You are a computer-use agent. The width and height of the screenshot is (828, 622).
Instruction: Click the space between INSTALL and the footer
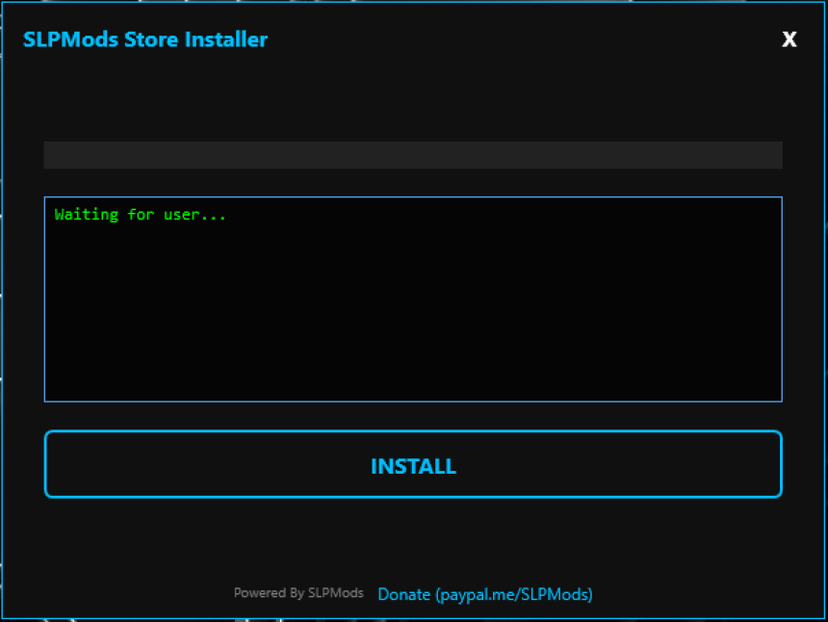click(x=413, y=539)
